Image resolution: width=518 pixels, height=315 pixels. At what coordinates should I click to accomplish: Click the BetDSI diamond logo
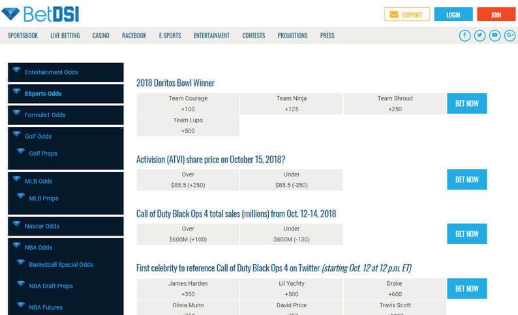[10, 14]
